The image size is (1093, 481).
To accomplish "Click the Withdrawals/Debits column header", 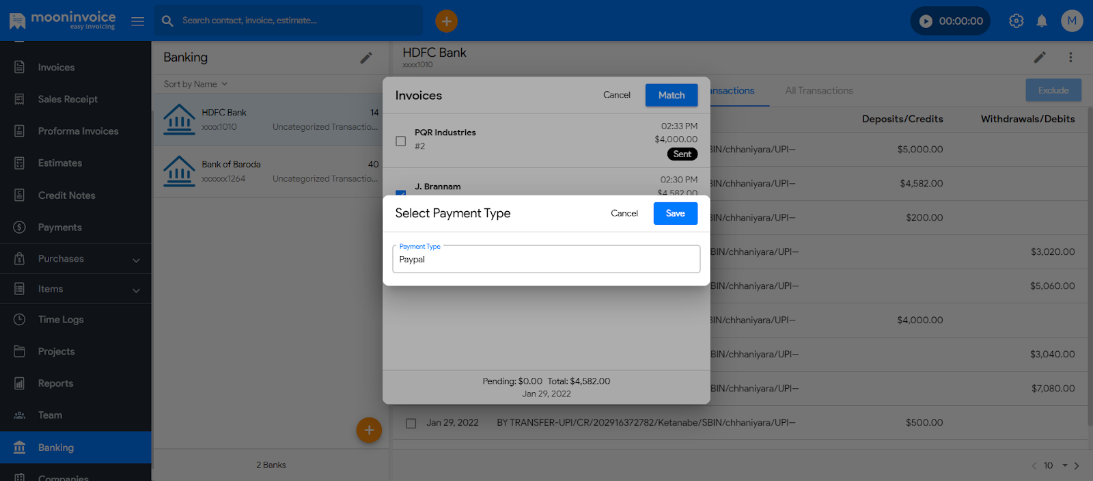I will click(1028, 119).
